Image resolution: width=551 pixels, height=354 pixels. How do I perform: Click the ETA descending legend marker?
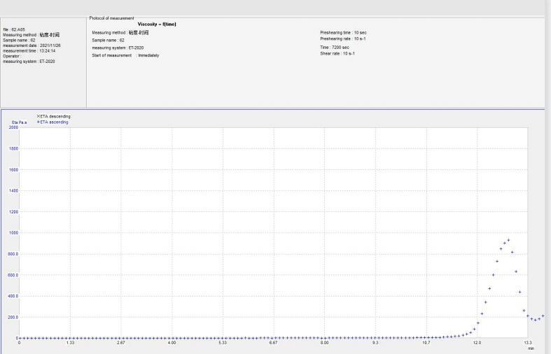tap(38, 117)
